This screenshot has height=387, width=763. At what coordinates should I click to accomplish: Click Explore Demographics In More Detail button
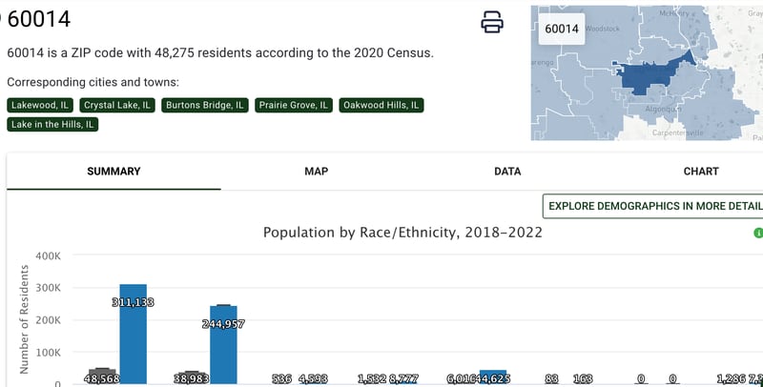click(653, 206)
